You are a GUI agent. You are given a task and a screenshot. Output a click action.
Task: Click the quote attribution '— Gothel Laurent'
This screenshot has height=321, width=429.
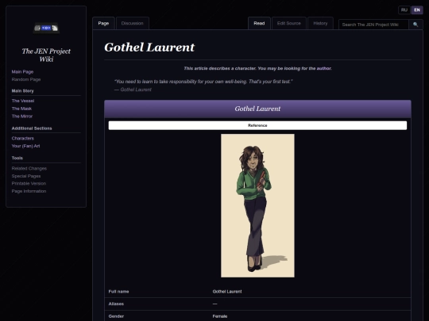click(133, 90)
